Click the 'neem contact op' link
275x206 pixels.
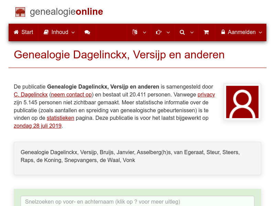[71, 95]
